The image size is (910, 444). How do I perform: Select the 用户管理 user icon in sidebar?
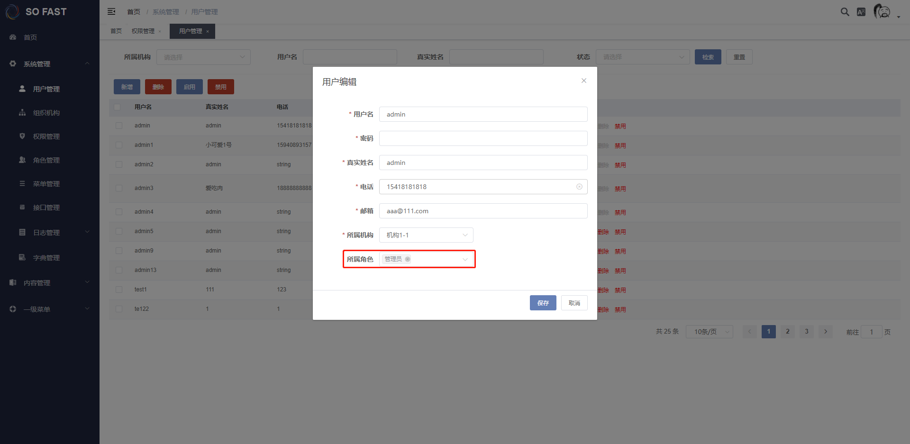click(22, 89)
